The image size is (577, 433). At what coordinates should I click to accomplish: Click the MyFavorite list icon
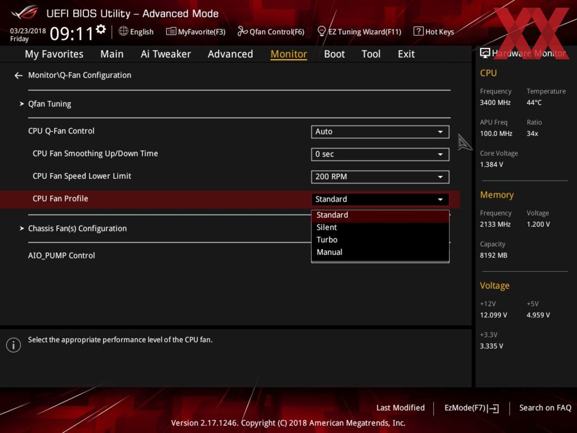[x=171, y=31]
